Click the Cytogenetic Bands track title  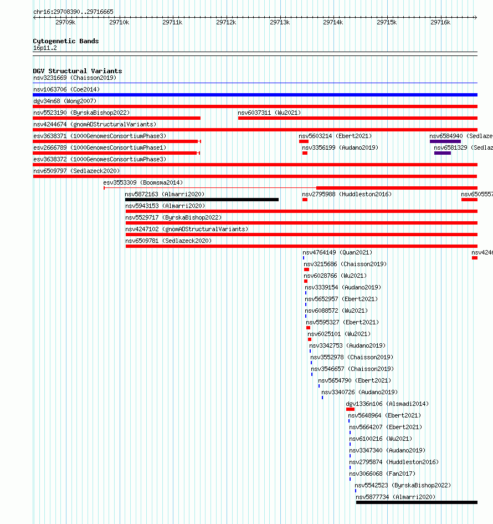[66, 41]
